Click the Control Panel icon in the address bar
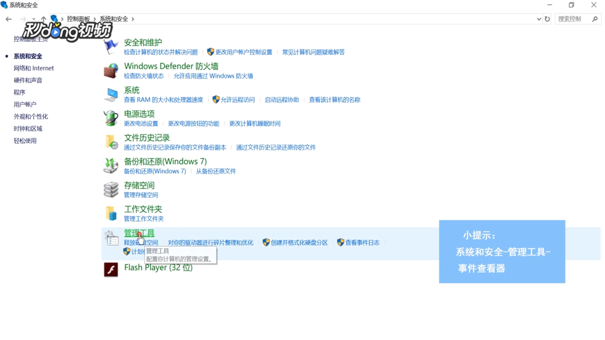This screenshot has width=605, height=340. click(x=54, y=19)
